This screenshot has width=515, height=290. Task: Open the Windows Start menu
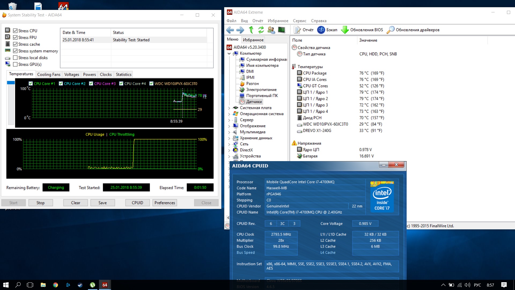click(x=6, y=285)
